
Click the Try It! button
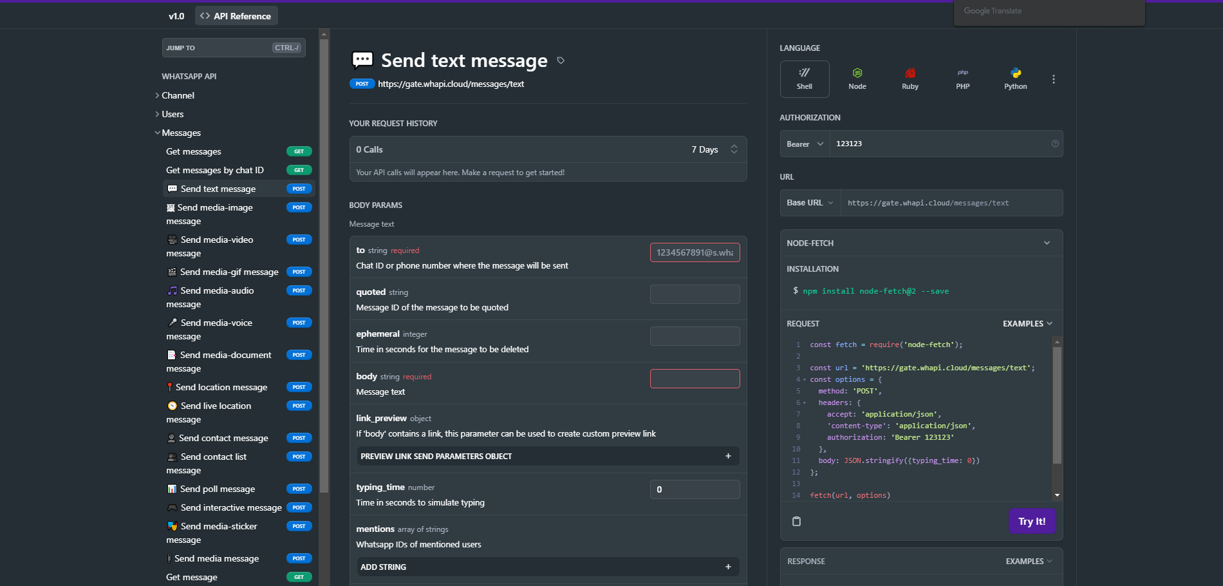click(x=1032, y=521)
